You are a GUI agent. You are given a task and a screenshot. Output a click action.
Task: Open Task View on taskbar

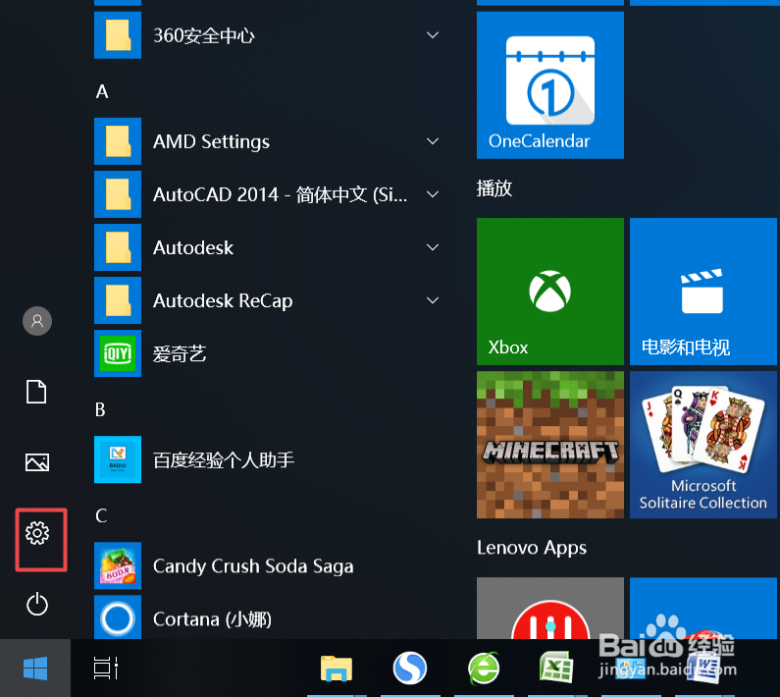point(105,669)
